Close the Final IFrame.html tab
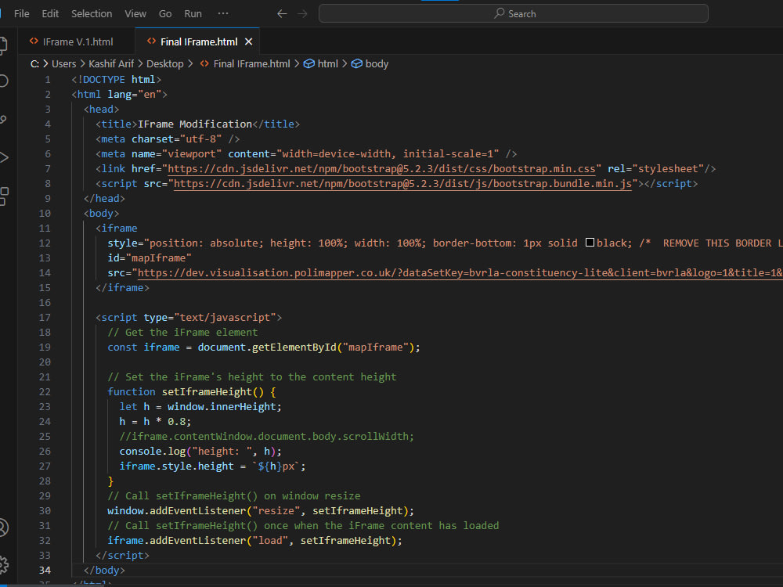 (250, 41)
